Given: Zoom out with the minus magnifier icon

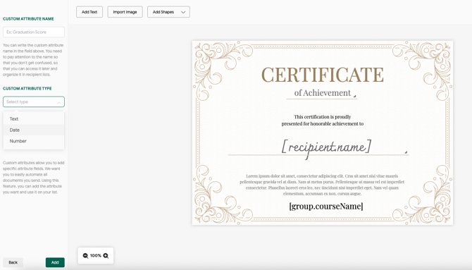Looking at the screenshot, I should 85,256.
